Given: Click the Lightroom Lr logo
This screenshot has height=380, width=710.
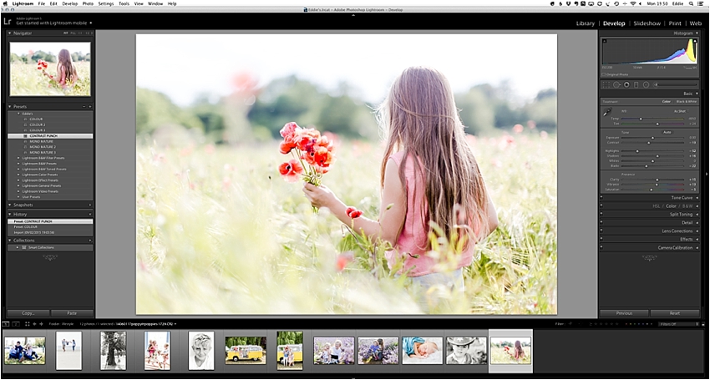Looking at the screenshot, I should 8,21.
